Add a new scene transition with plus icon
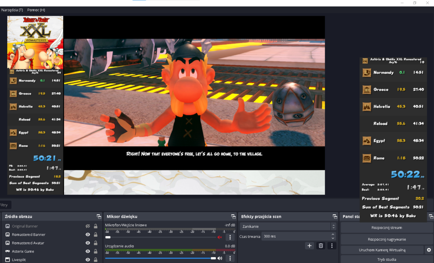Image resolution: width=434 pixels, height=263 pixels. [309, 246]
